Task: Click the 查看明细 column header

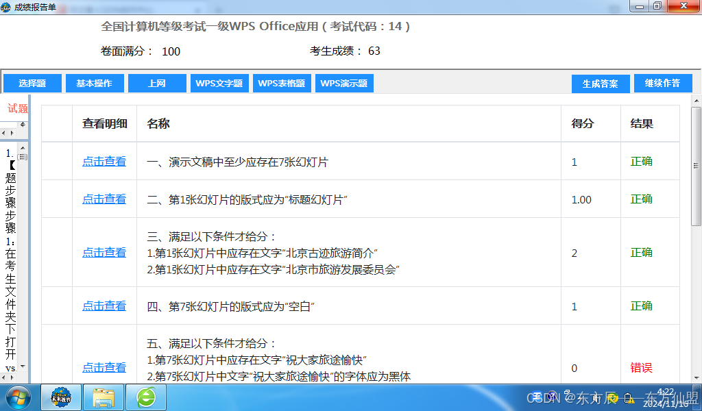Action: [x=105, y=124]
